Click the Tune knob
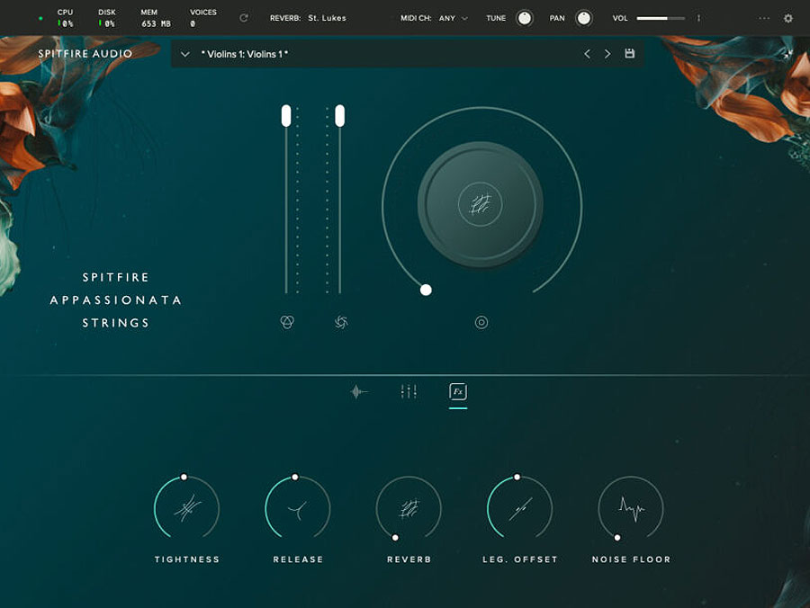 525,18
